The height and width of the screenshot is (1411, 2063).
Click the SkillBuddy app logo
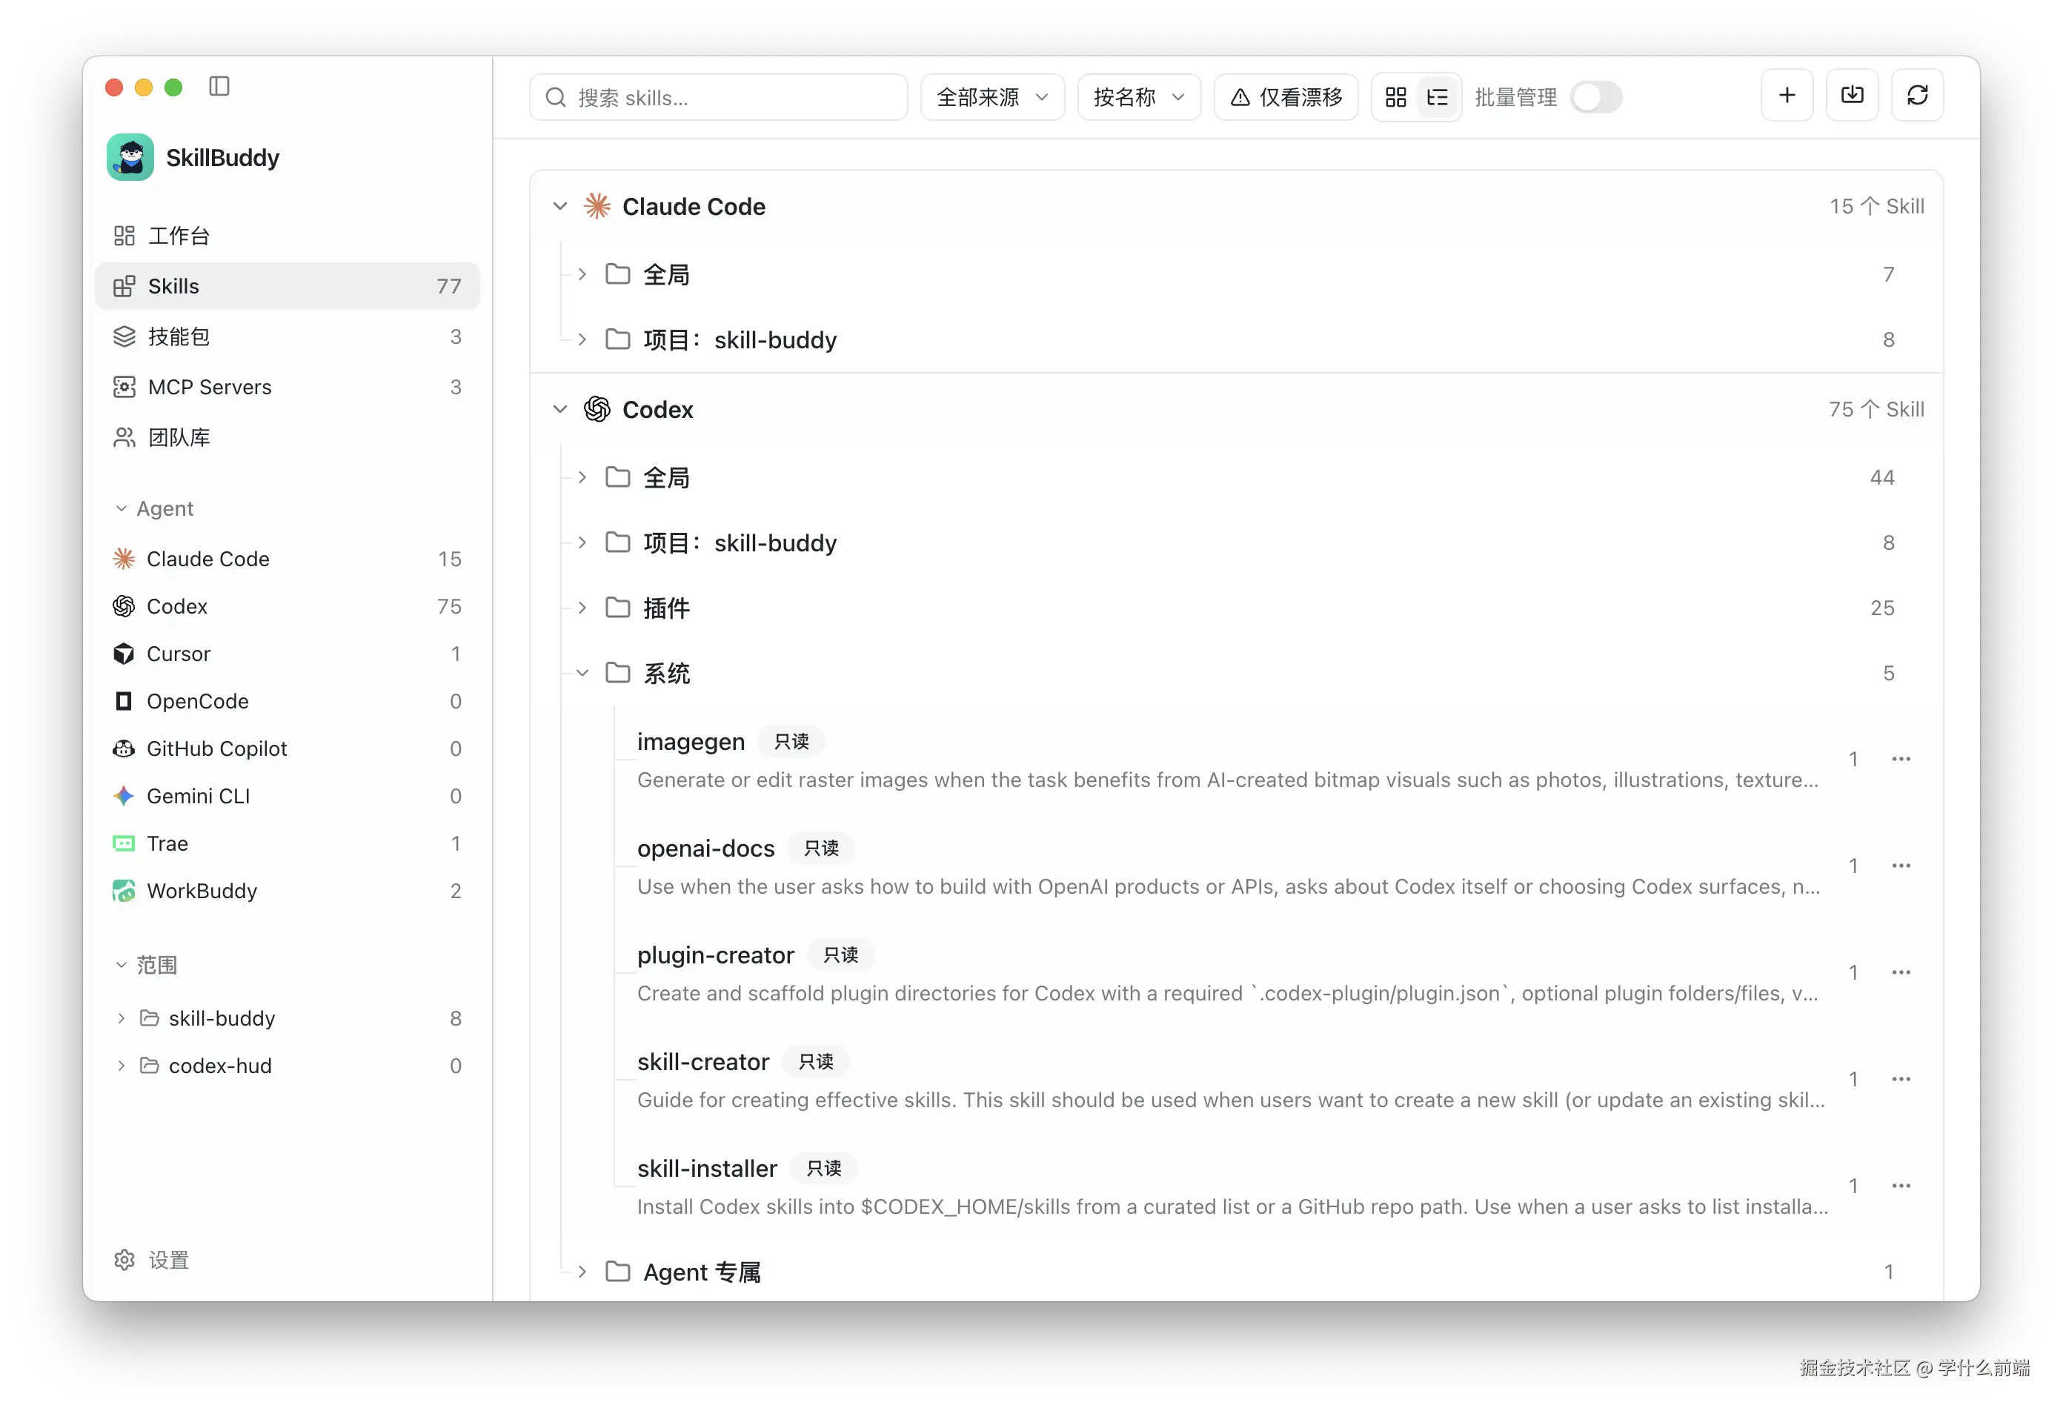pos(130,157)
